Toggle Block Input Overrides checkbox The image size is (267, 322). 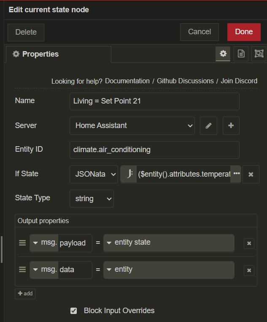(x=74, y=311)
